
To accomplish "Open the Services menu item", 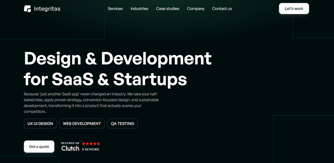I will coord(115,9).
